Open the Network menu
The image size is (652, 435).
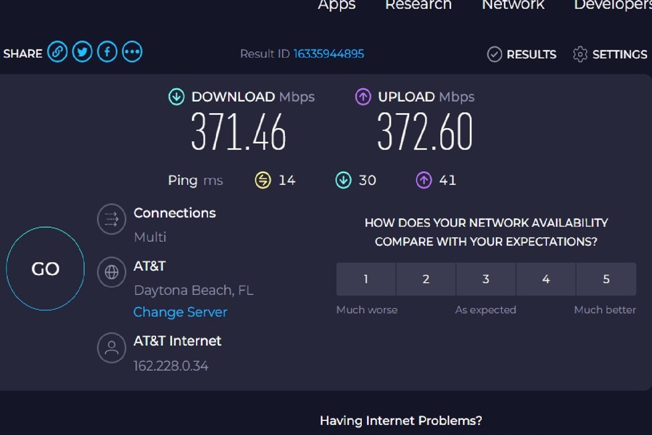(x=513, y=5)
